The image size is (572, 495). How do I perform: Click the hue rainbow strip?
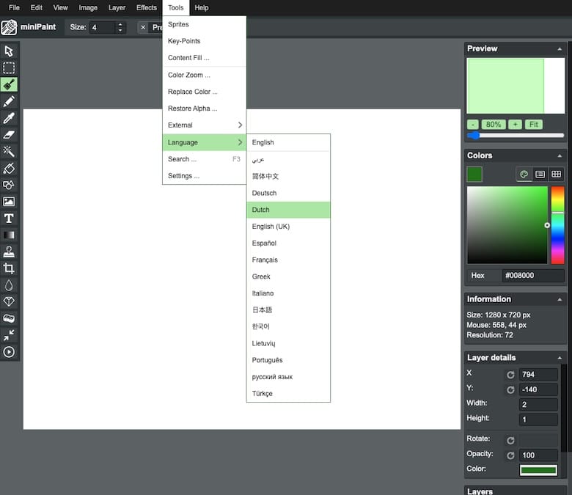(557, 225)
